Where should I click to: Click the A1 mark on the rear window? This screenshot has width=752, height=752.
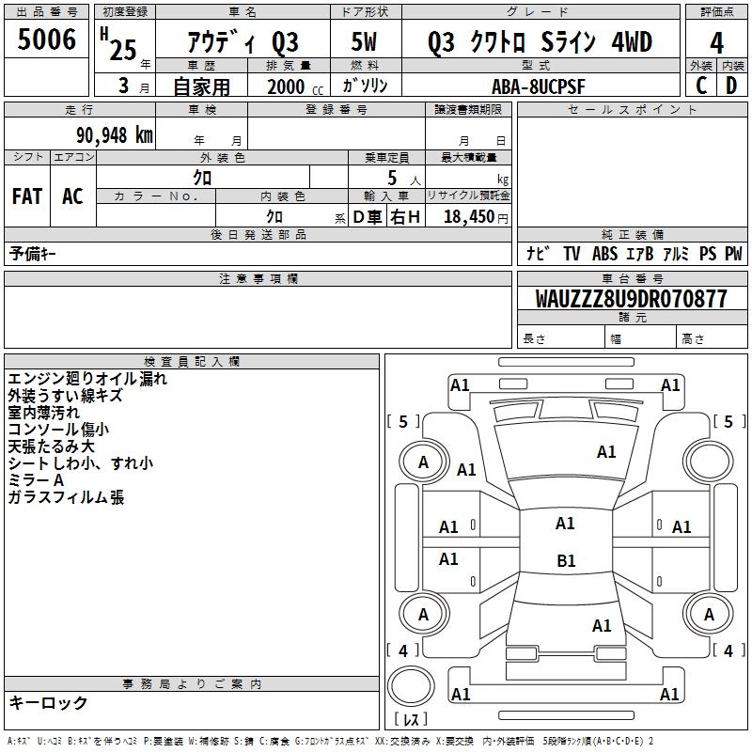[x=602, y=625]
